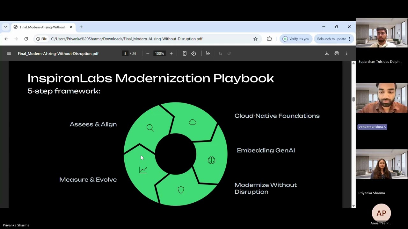Click the undo arrow in PDF toolbar

coord(220,53)
